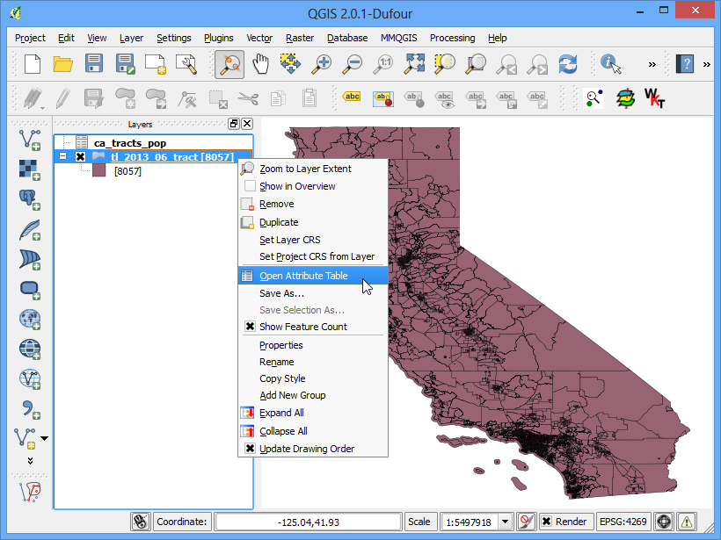Close the Layers panel

(x=247, y=124)
